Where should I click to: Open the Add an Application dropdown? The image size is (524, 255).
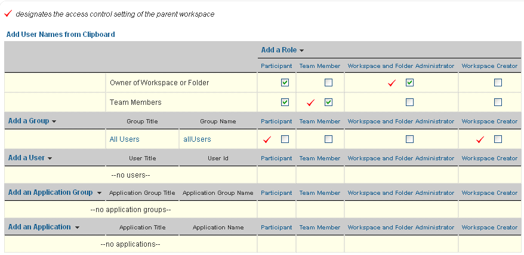(44, 227)
